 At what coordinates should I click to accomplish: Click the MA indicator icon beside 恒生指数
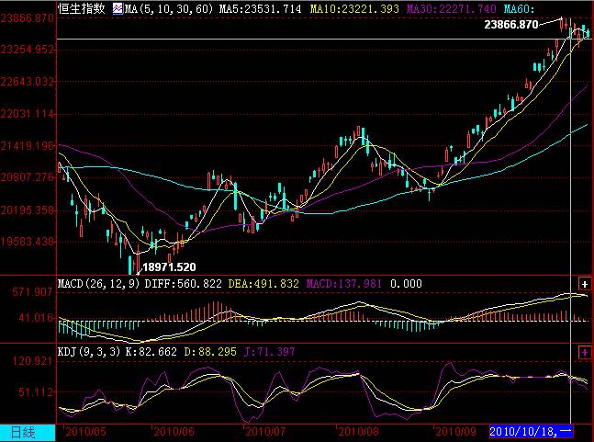pyautogui.click(x=118, y=8)
